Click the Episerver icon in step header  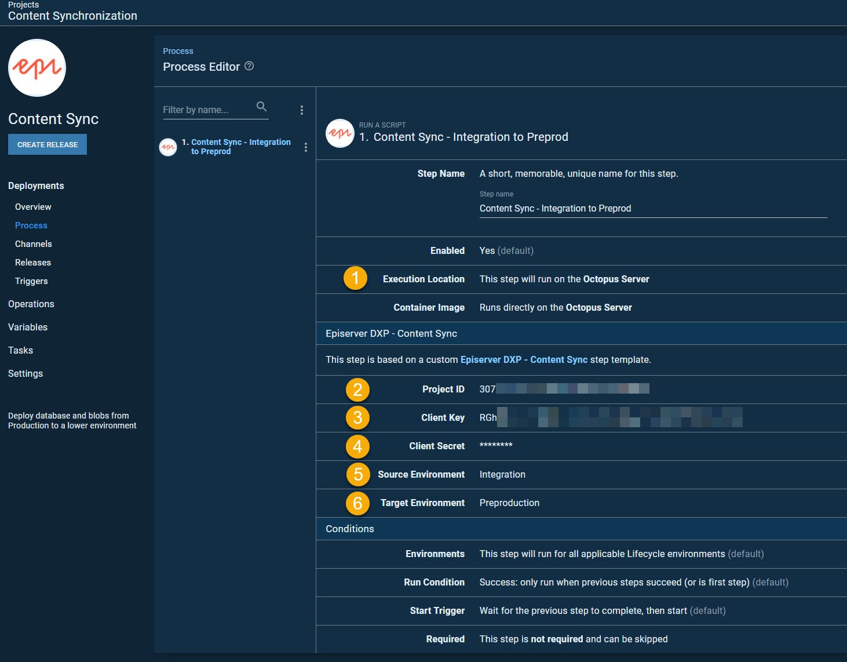coord(340,133)
